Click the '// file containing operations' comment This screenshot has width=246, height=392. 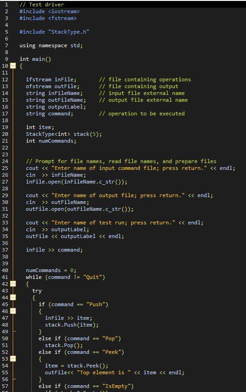(x=145, y=79)
